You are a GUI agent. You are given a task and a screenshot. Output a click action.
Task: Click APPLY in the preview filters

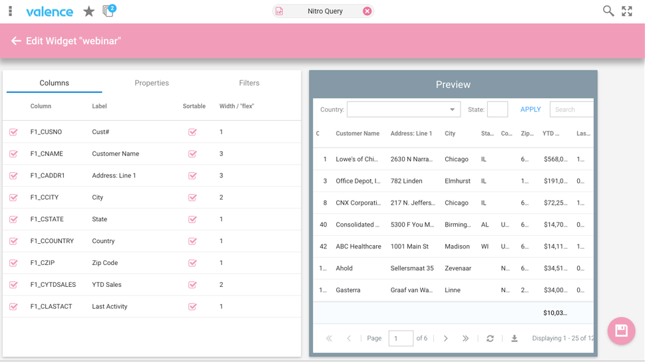[531, 110]
